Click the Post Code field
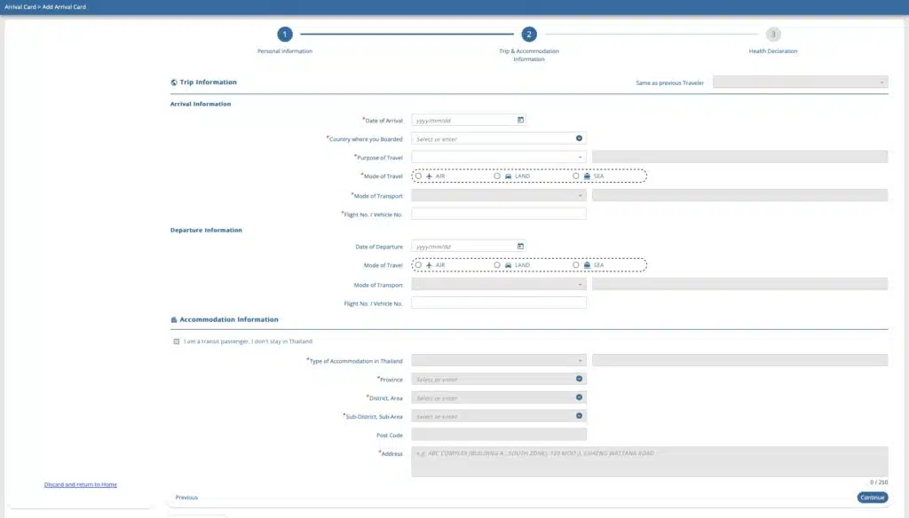909x518 pixels. coord(499,435)
